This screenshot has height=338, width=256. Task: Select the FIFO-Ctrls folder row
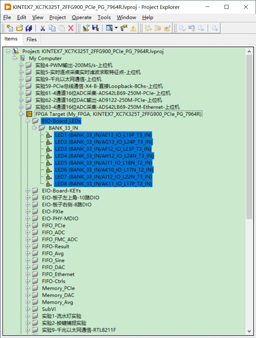(54, 281)
